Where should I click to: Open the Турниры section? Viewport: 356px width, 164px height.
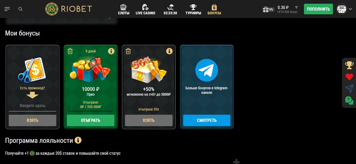coord(193,9)
